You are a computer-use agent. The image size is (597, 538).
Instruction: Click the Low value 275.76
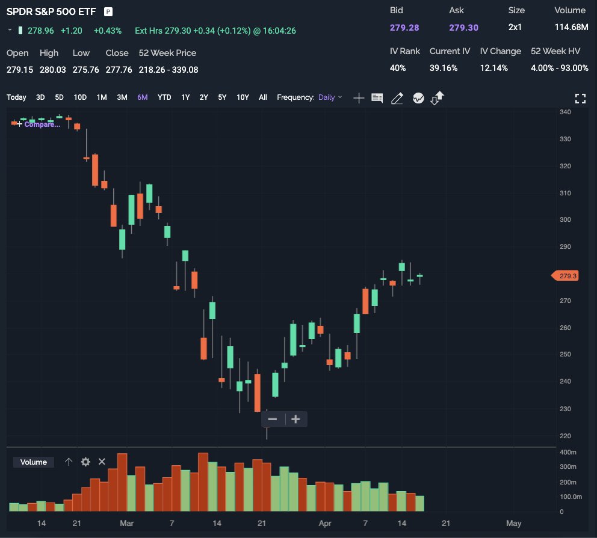click(85, 70)
